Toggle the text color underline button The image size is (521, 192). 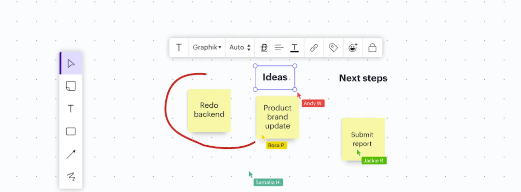click(294, 48)
